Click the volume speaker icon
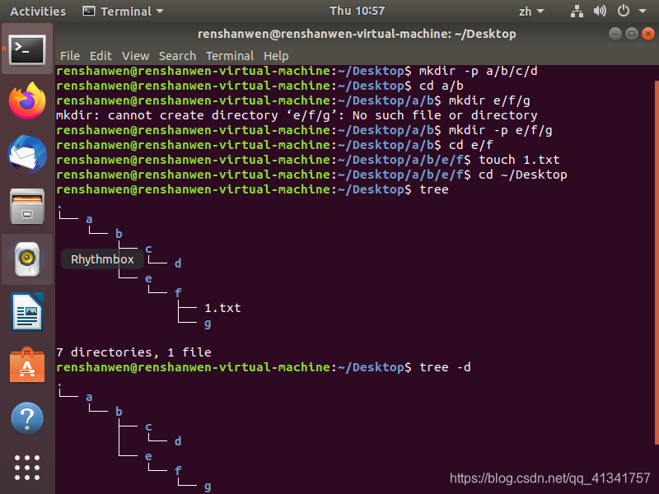The width and height of the screenshot is (659, 494). [x=600, y=11]
